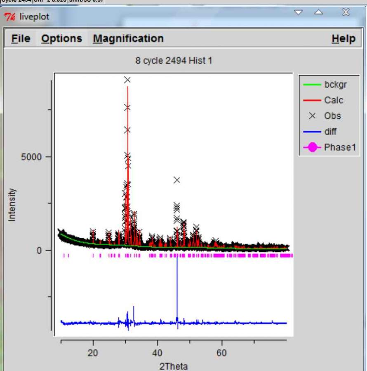This screenshot has width=367, height=371.
Task: Maximize the liveplot window with up-triangle icon
Action: pyautogui.click(x=318, y=12)
